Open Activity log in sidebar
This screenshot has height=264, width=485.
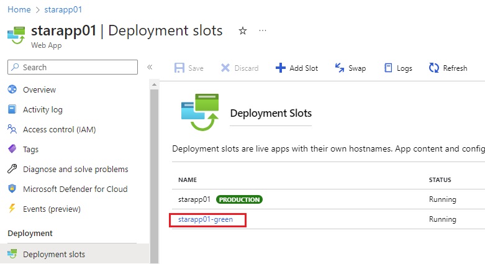[x=43, y=109]
